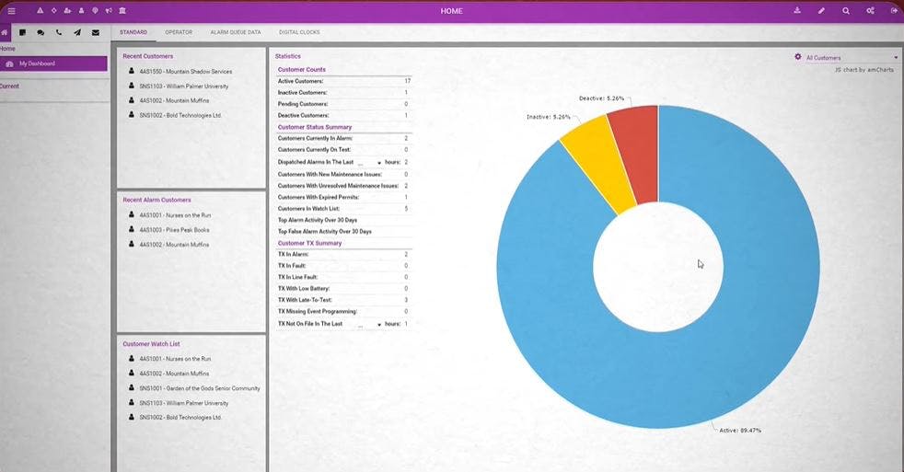Click the alarm warning triangle icon
Image resolution: width=904 pixels, height=472 pixels.
40,10
